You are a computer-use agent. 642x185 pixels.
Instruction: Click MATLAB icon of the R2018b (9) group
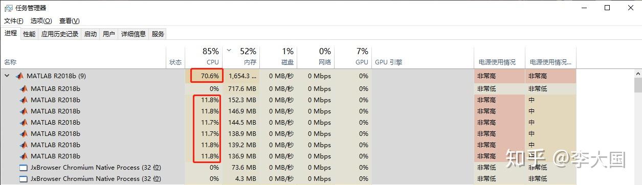click(x=19, y=76)
